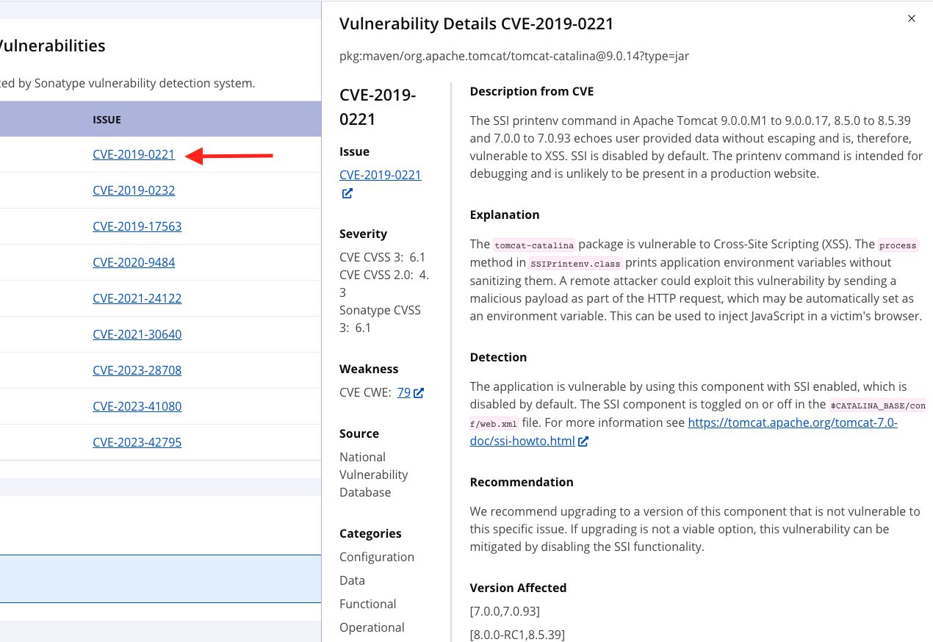Close the Vulnerability Details panel
933x642 pixels.
tap(912, 18)
